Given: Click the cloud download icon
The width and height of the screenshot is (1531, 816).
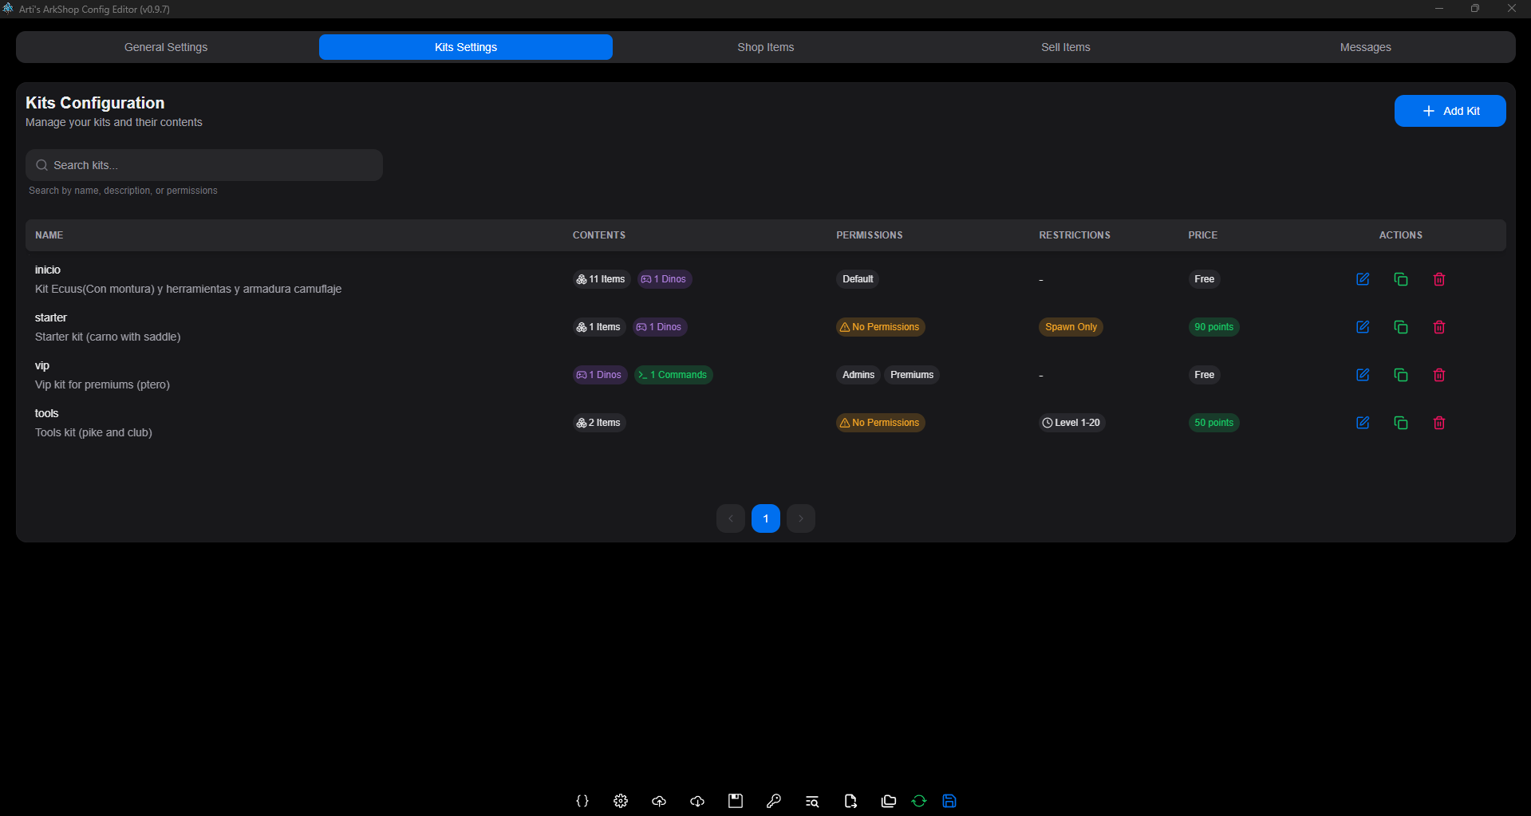Looking at the screenshot, I should click(697, 801).
